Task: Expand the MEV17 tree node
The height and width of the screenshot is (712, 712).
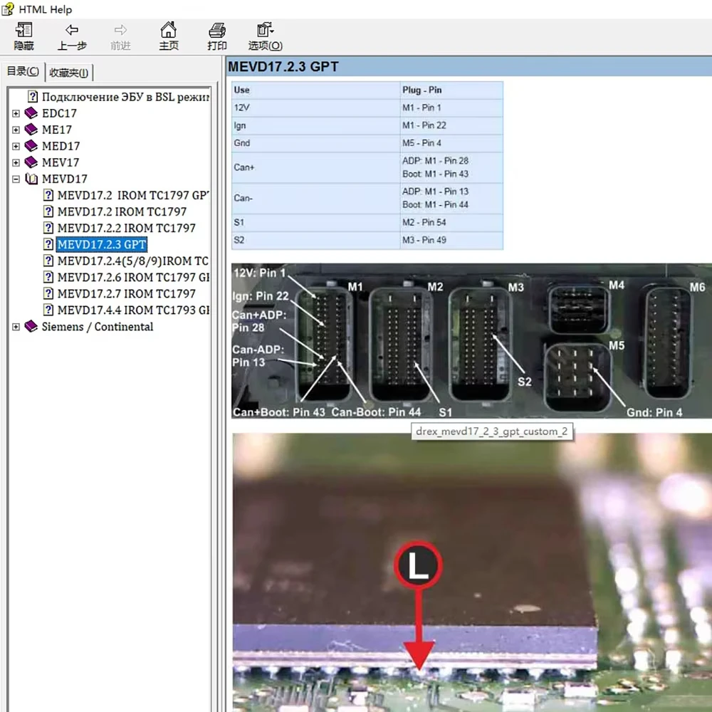Action: click(16, 162)
